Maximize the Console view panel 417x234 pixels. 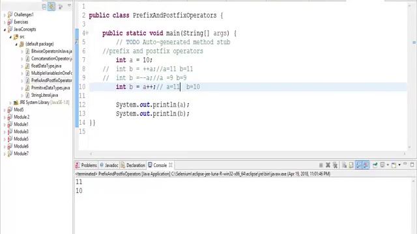(x=412, y=164)
